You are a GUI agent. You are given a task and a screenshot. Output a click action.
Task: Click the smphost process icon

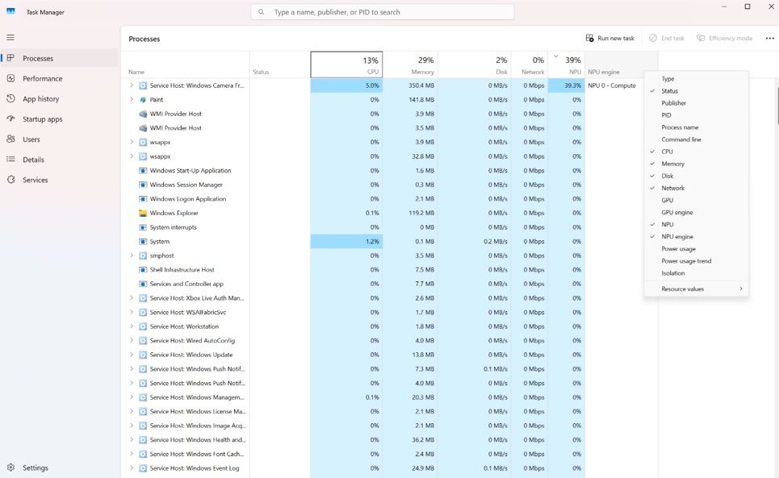[143, 256]
